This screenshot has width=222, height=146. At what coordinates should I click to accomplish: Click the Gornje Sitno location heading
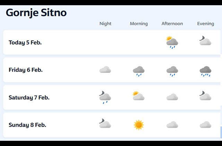click(36, 13)
